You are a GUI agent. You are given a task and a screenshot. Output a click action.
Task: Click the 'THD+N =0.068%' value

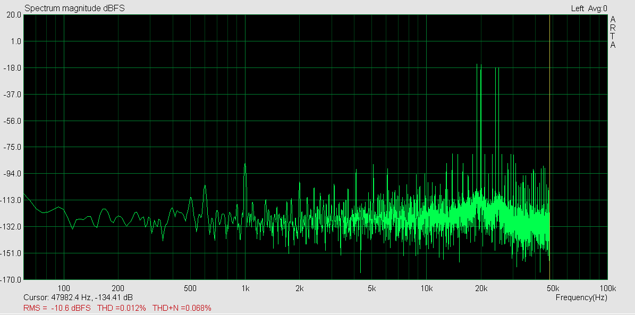pos(182,308)
